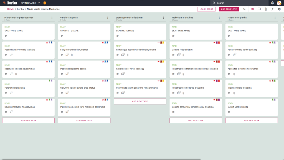This screenshot has width=284, height=160.
Task: Open the Kerika breadcrumb link
Action: click(20, 9)
